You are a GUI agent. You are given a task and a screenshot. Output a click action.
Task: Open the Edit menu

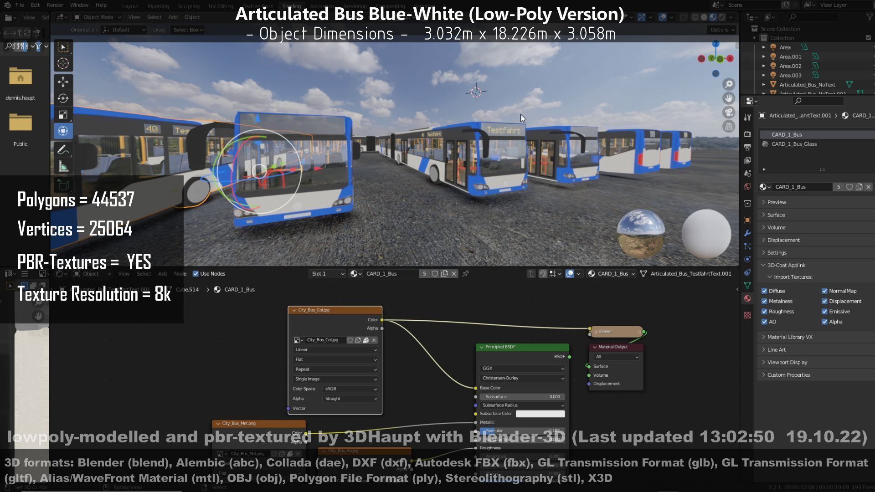pyautogui.click(x=35, y=5)
